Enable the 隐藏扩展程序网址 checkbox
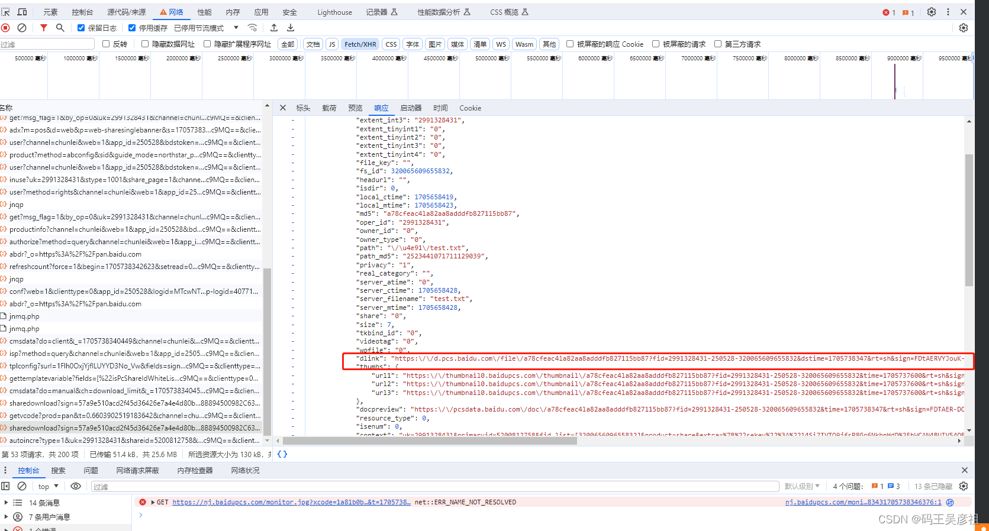The image size is (989, 531). coord(207,44)
